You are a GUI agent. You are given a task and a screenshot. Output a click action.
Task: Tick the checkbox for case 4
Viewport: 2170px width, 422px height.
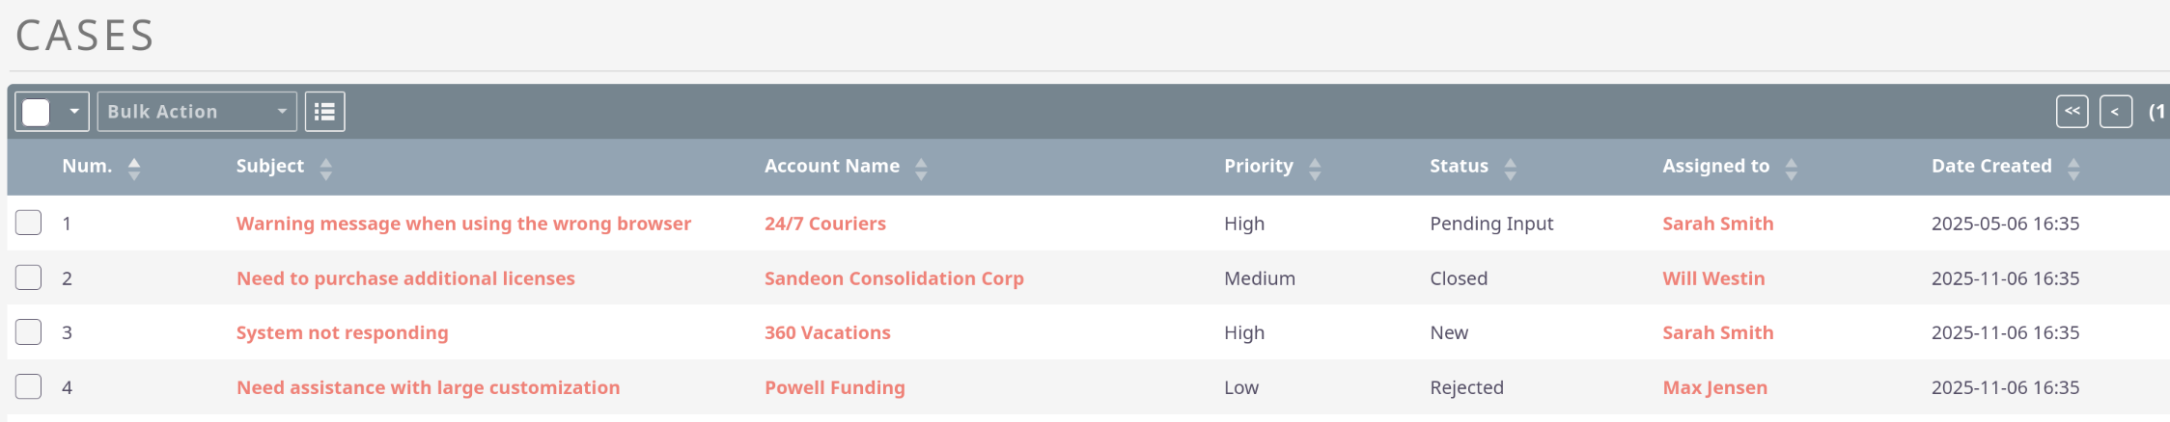pos(29,386)
